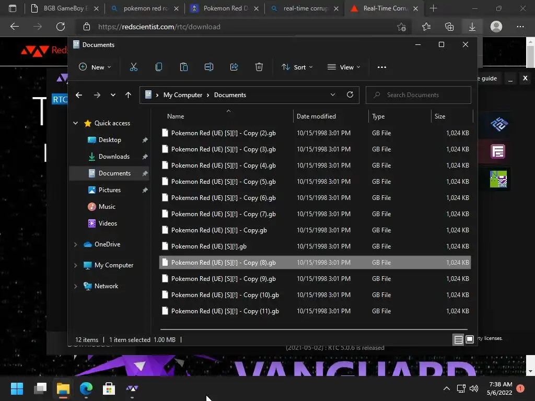The image size is (535, 401).
Task: Expand the My Computer tree node
Action: coord(75,265)
